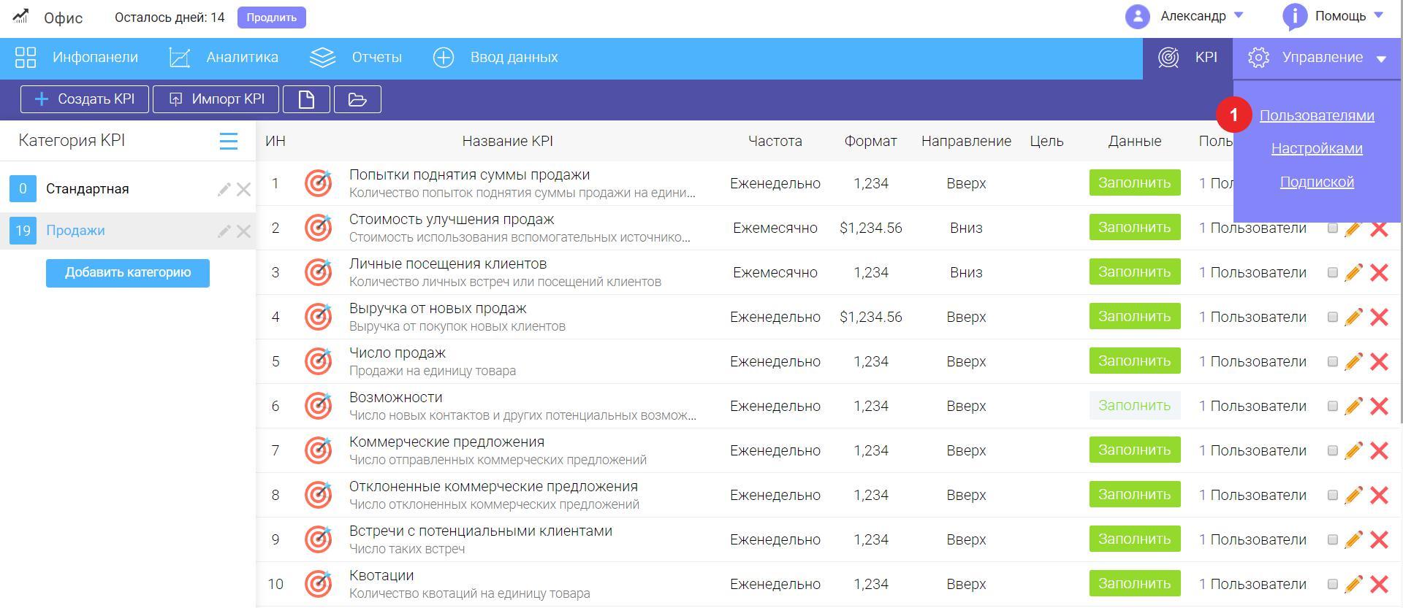Open Аналитика chart icon
Viewport: 1403px width, 608px height.
point(180,58)
